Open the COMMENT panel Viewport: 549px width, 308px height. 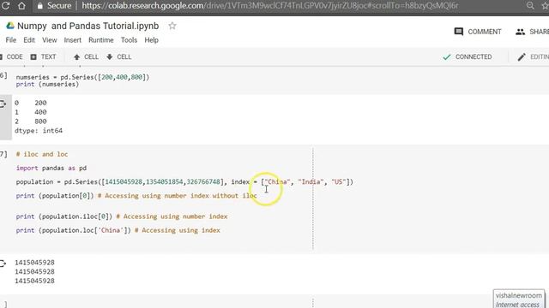click(x=478, y=32)
